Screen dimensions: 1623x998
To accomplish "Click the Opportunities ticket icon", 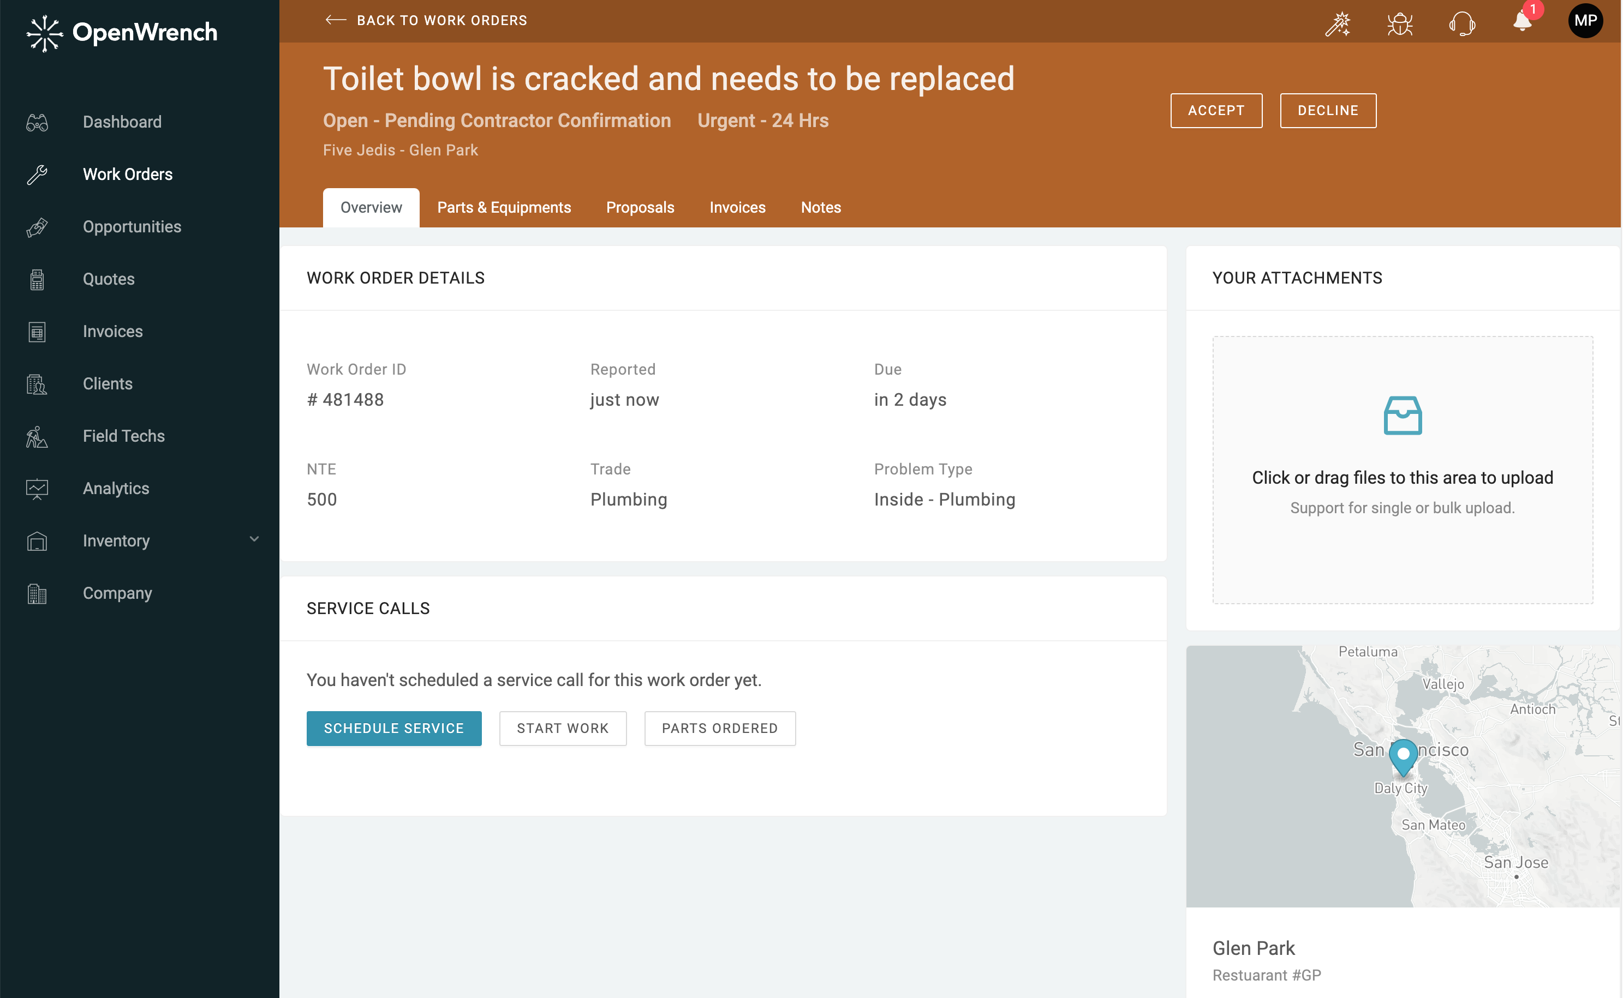I will click(37, 227).
